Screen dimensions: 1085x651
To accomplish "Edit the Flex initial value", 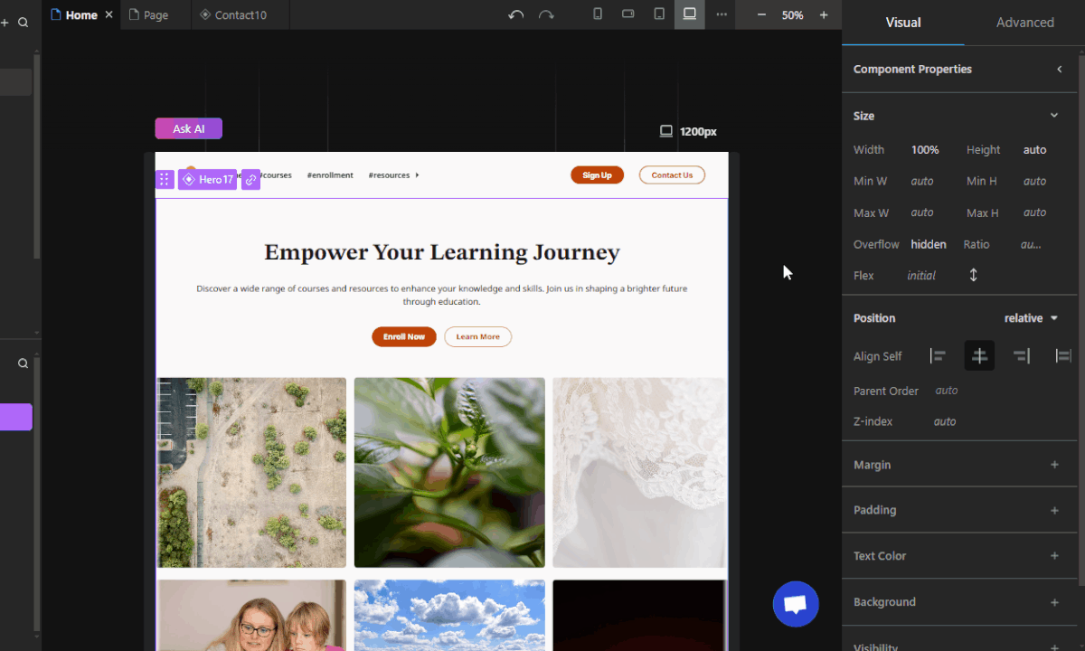I will (921, 276).
